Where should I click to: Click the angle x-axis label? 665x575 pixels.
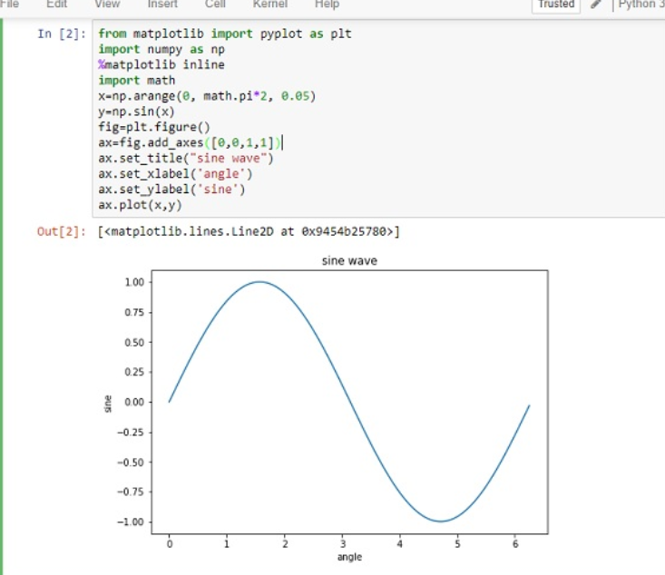349,557
